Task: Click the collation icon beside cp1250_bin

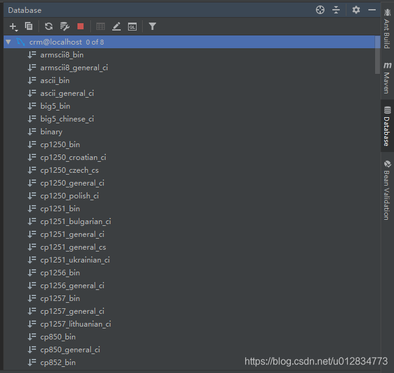Action: 32,144
